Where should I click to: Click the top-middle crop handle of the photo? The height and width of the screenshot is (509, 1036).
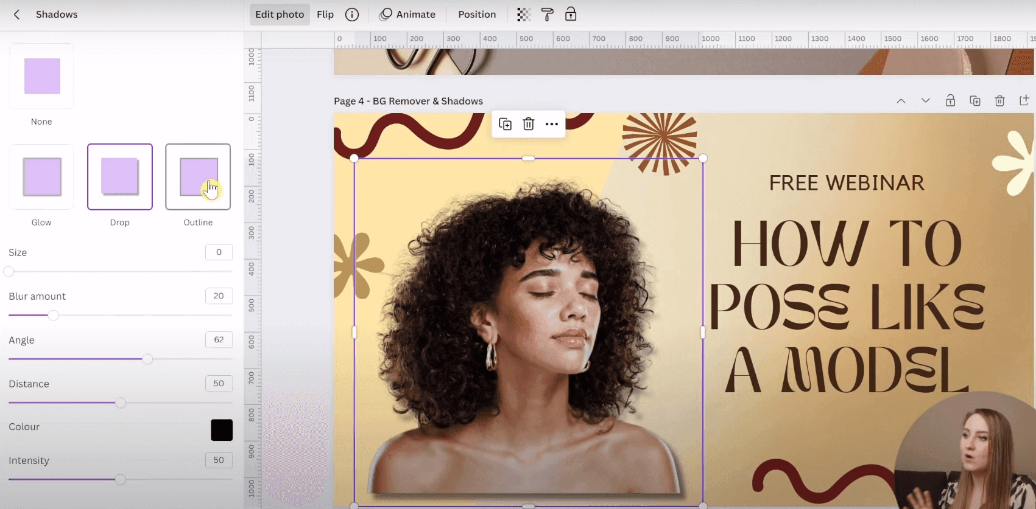click(529, 158)
